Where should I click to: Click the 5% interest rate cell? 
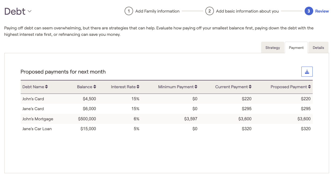137,129
